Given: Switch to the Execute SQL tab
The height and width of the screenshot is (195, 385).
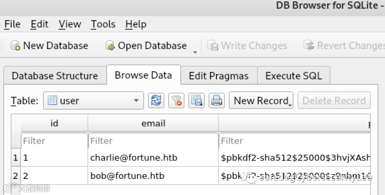Looking at the screenshot, I should point(293,76).
